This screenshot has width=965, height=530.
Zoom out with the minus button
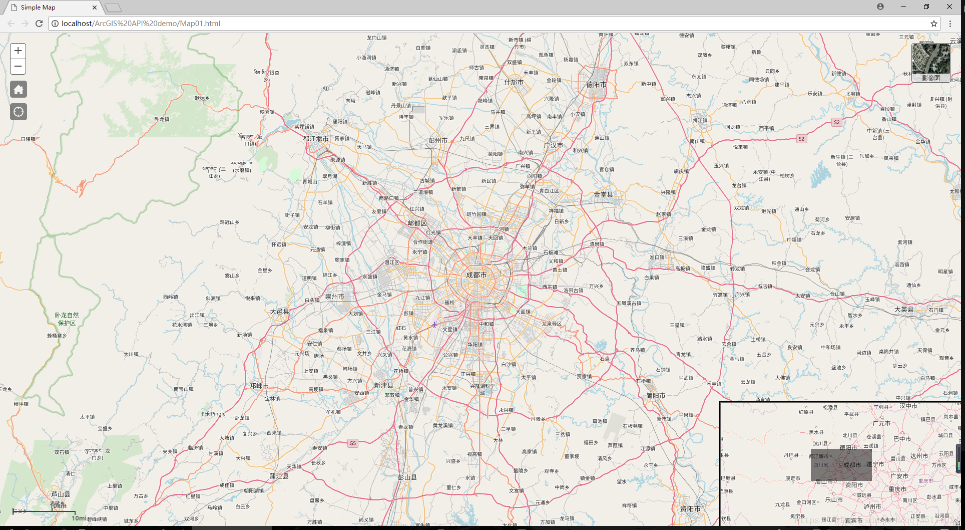tap(18, 66)
